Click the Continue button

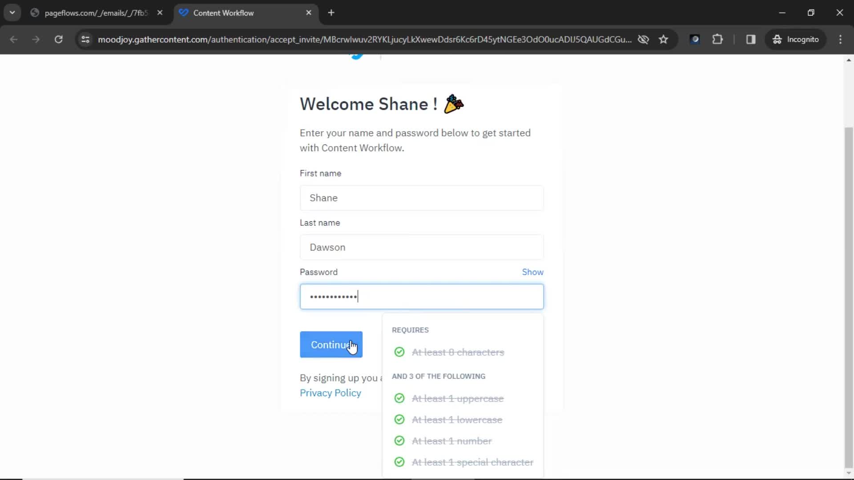331,344
